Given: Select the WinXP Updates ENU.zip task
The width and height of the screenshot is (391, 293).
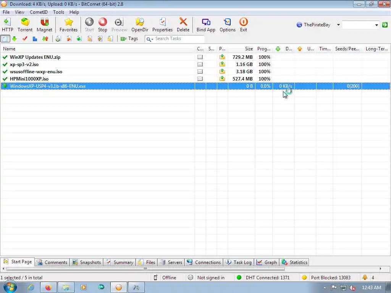Looking at the screenshot, I should pos(195,57).
